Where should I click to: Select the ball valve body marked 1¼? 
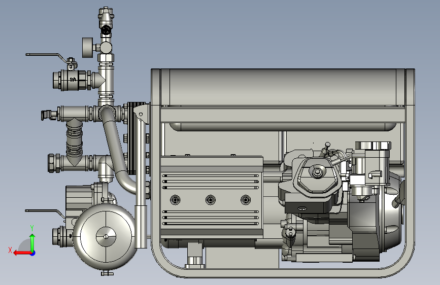[x=74, y=80]
